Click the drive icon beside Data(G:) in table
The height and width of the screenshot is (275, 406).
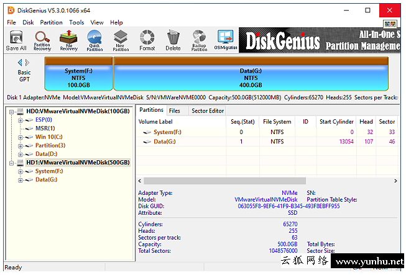(147, 142)
